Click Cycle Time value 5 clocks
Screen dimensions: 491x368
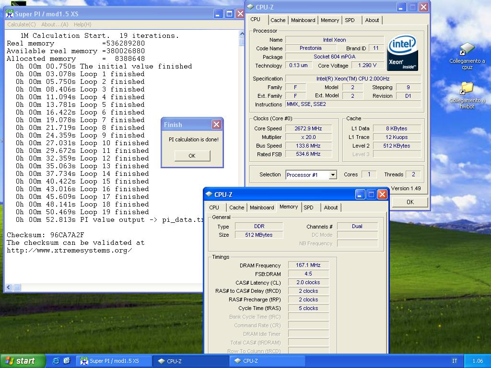click(x=308, y=308)
